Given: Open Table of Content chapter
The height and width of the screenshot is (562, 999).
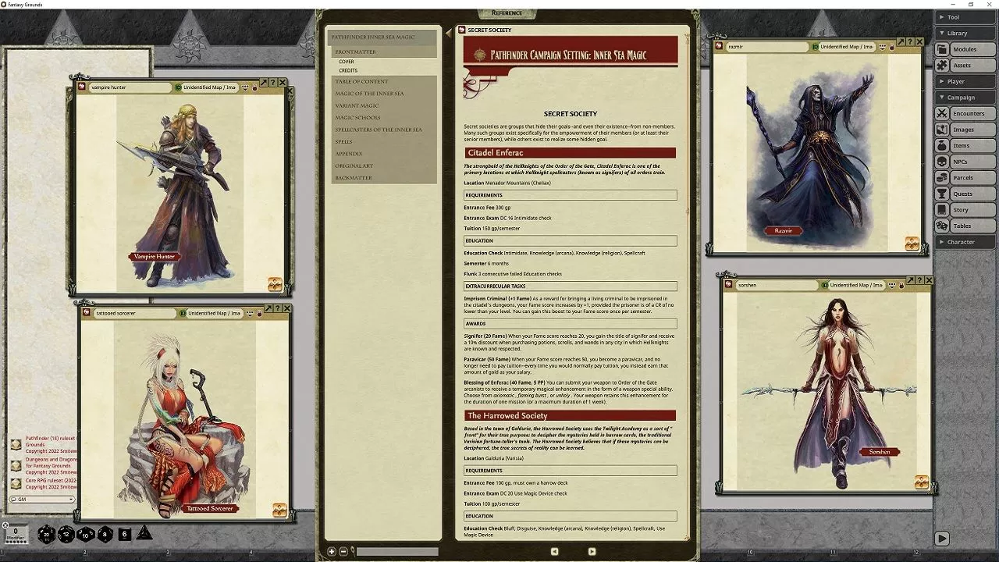Looking at the screenshot, I should [383, 81].
